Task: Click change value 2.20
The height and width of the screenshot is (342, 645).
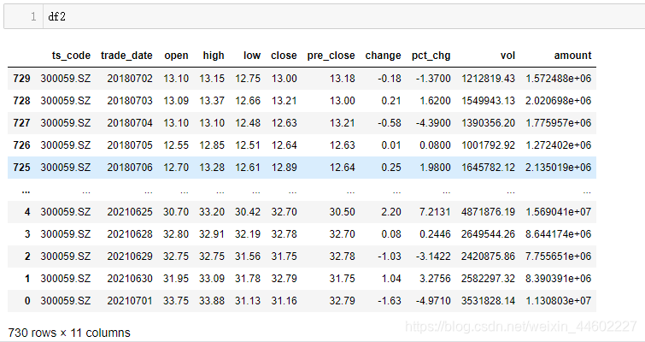Action: [x=391, y=211]
